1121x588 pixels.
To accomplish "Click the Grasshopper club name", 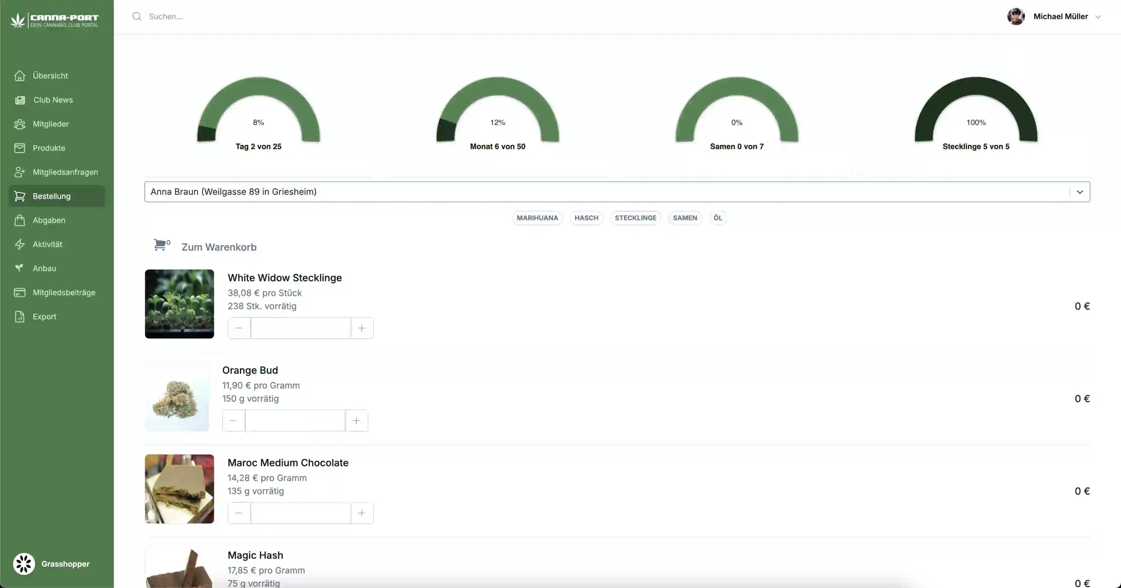I will click(x=65, y=564).
